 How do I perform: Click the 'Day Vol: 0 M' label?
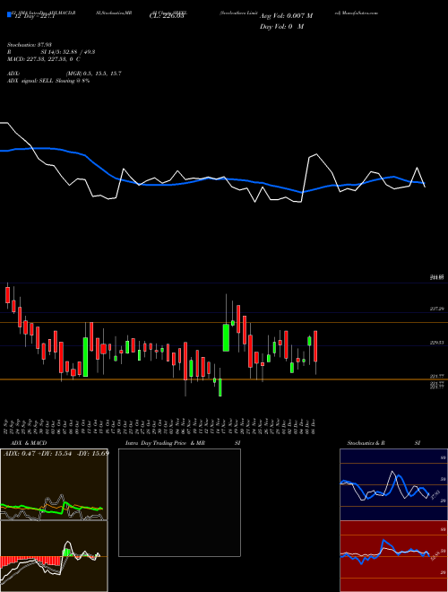point(281,27)
